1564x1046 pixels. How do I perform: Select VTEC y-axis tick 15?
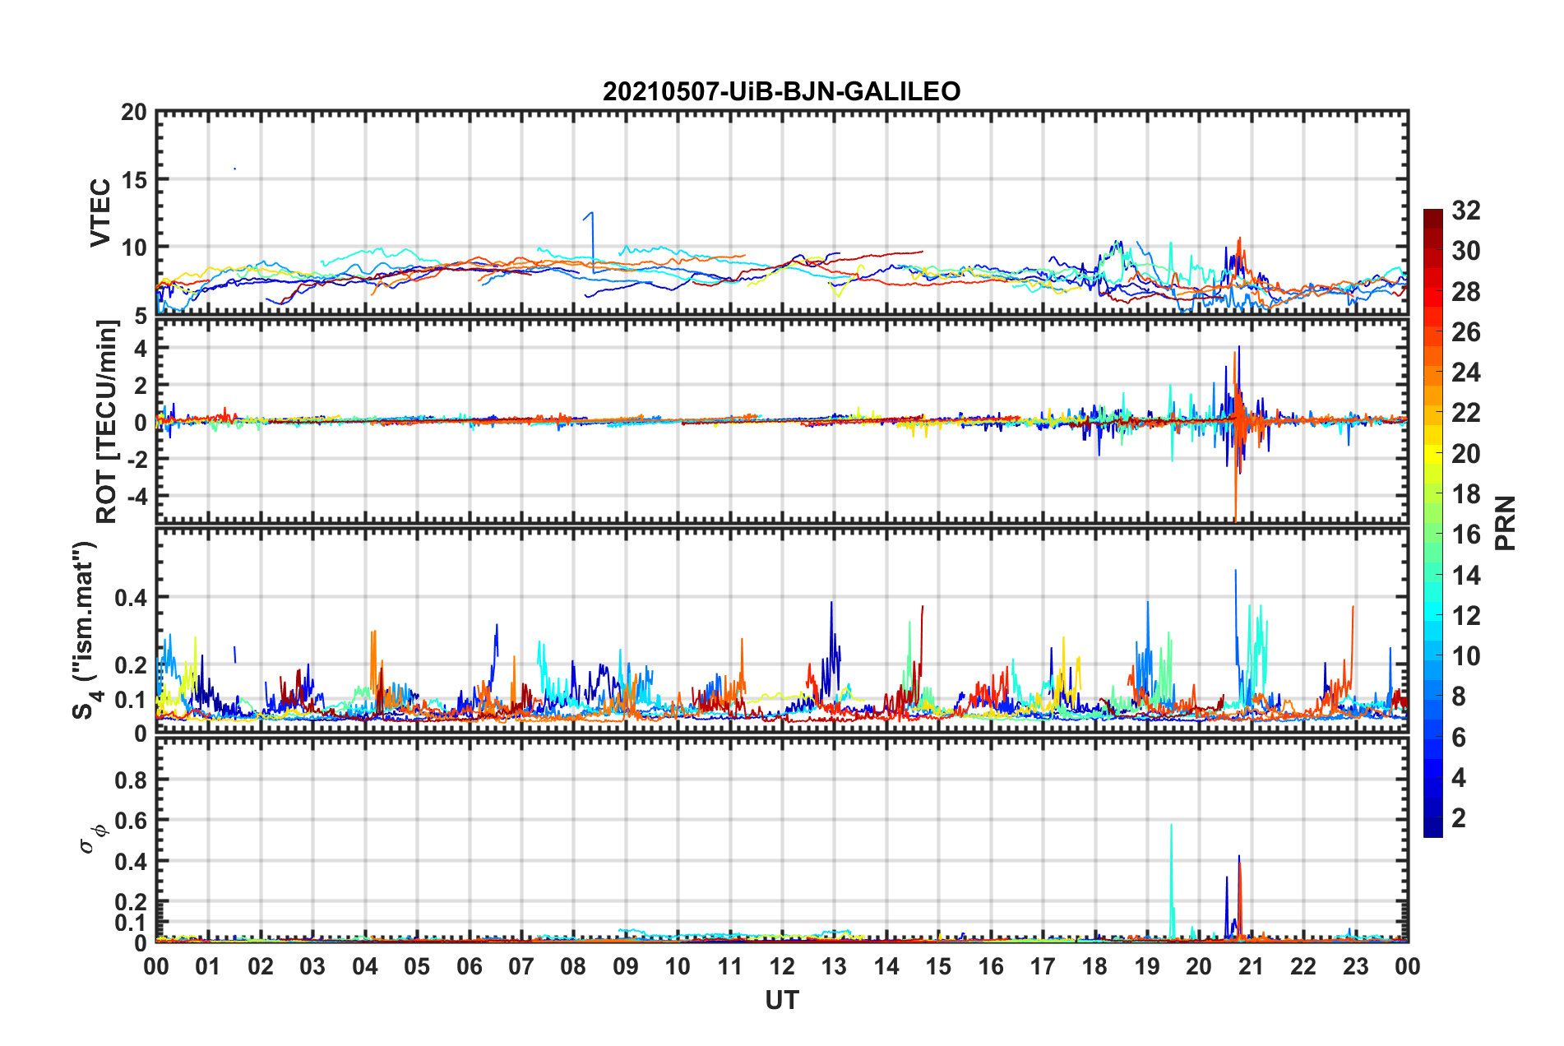[134, 180]
